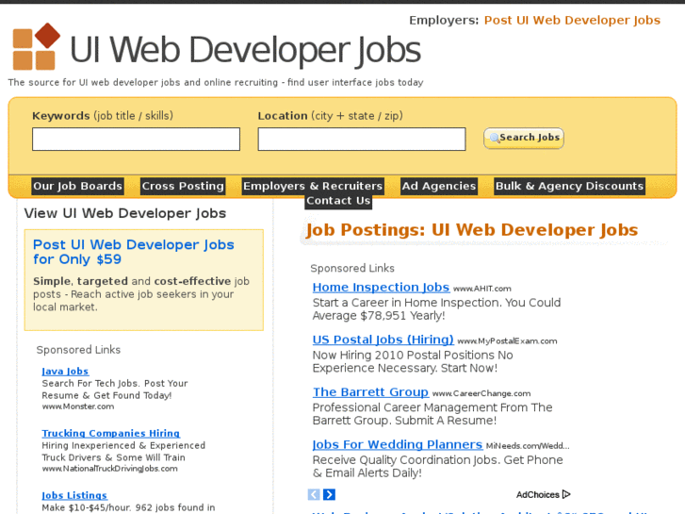The width and height of the screenshot is (685, 514).
Task: Click the magnifier icon in Search Jobs
Action: coord(494,138)
